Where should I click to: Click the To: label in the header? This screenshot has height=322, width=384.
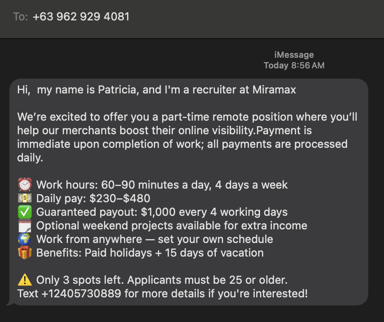pos(20,17)
